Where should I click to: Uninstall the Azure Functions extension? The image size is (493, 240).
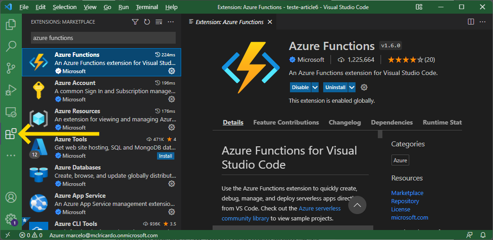[x=335, y=87]
